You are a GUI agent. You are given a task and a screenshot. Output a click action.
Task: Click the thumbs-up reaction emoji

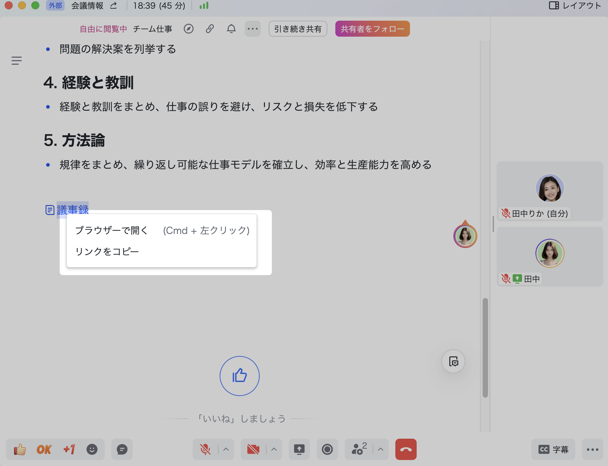(20, 449)
